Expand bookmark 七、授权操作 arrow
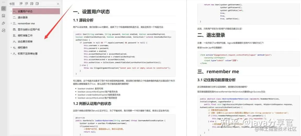The height and width of the screenshot is (136, 301). point(11,48)
